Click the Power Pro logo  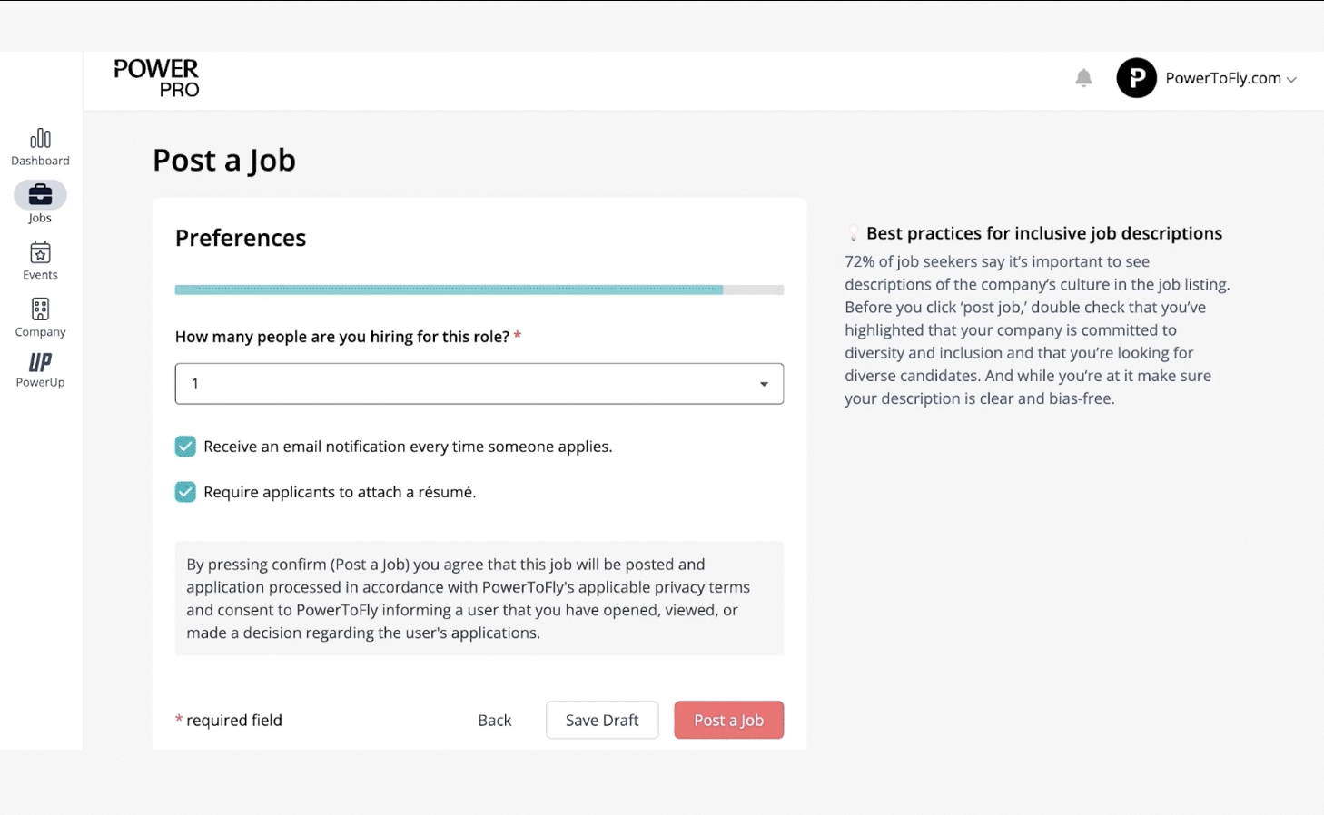156,78
